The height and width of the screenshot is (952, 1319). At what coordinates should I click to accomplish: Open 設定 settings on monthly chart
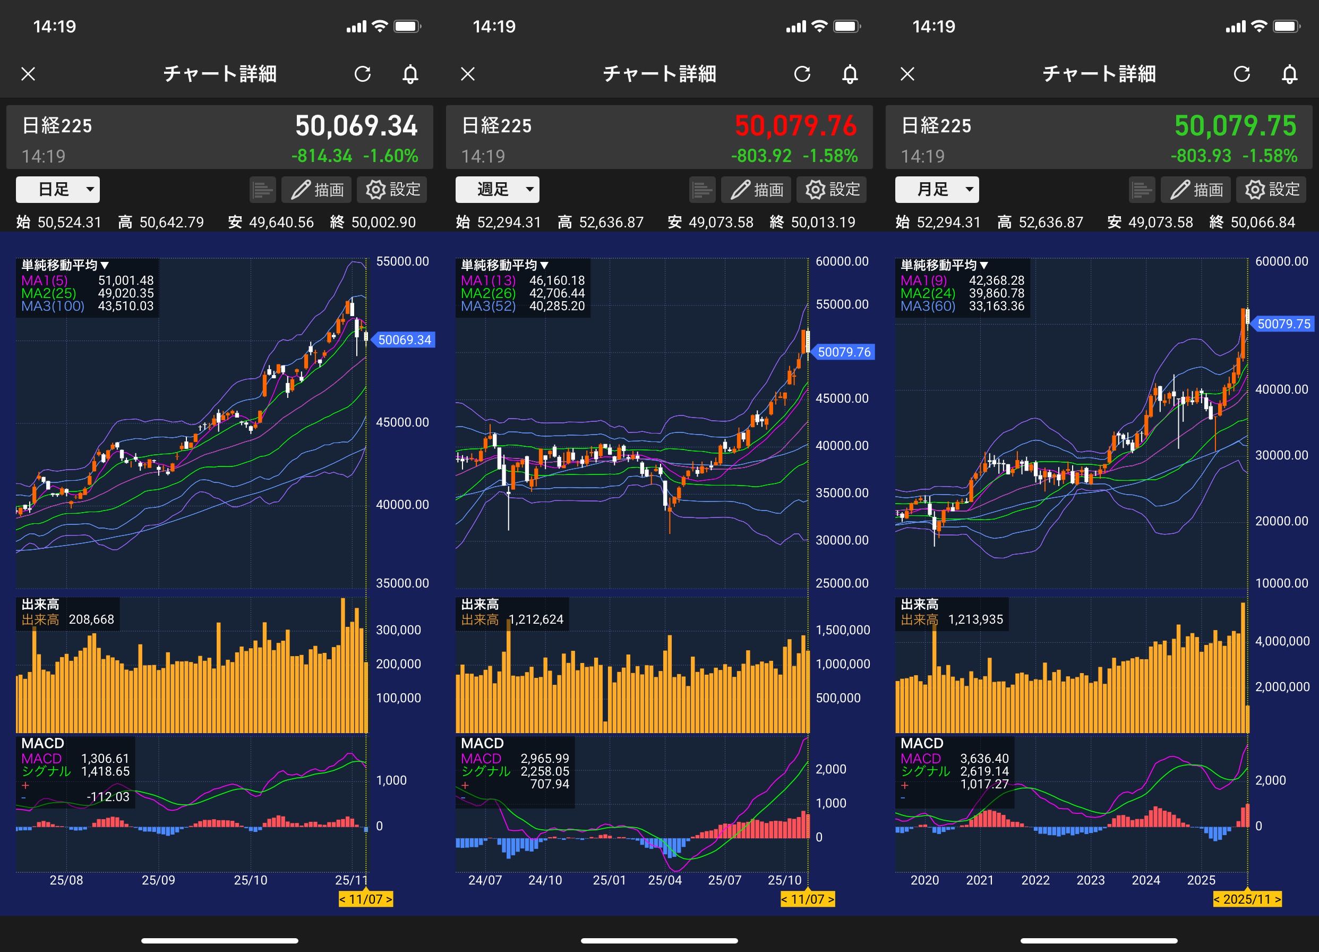(1271, 190)
